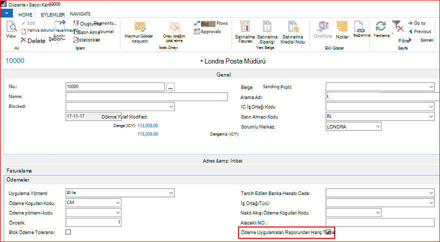This screenshot has width=440, height=242.
Task: Click into the Arama Adı field
Action: pyautogui.click(x=382, y=96)
